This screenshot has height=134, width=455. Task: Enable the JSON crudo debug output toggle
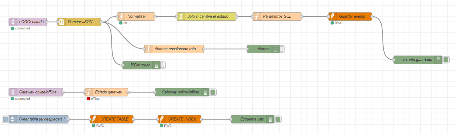pos(163,65)
